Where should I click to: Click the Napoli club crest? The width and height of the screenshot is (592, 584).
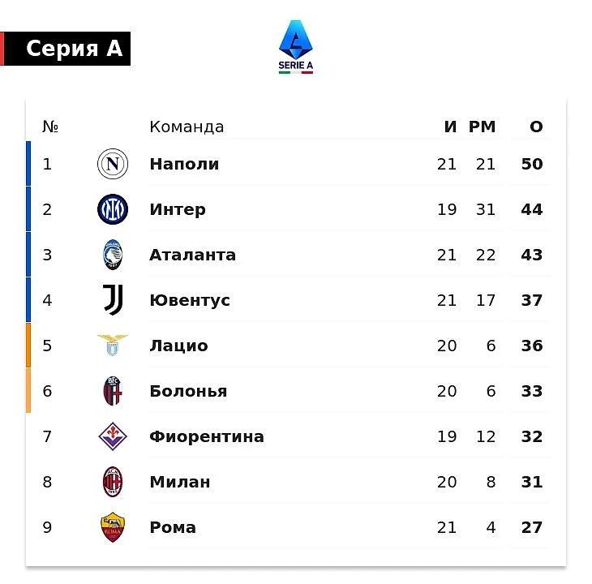[113, 165]
